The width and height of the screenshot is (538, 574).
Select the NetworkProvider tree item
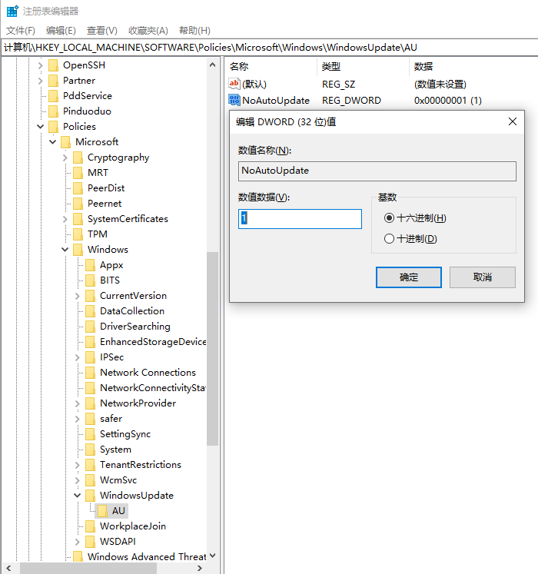[138, 403]
